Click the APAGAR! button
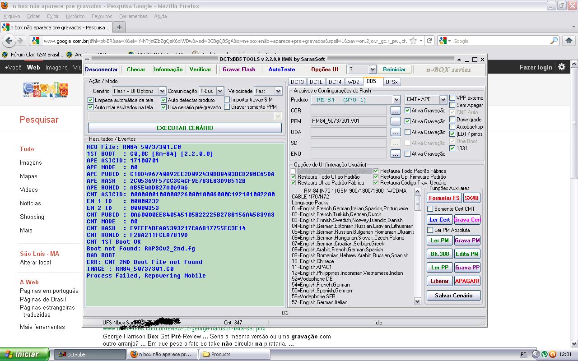 click(x=467, y=281)
